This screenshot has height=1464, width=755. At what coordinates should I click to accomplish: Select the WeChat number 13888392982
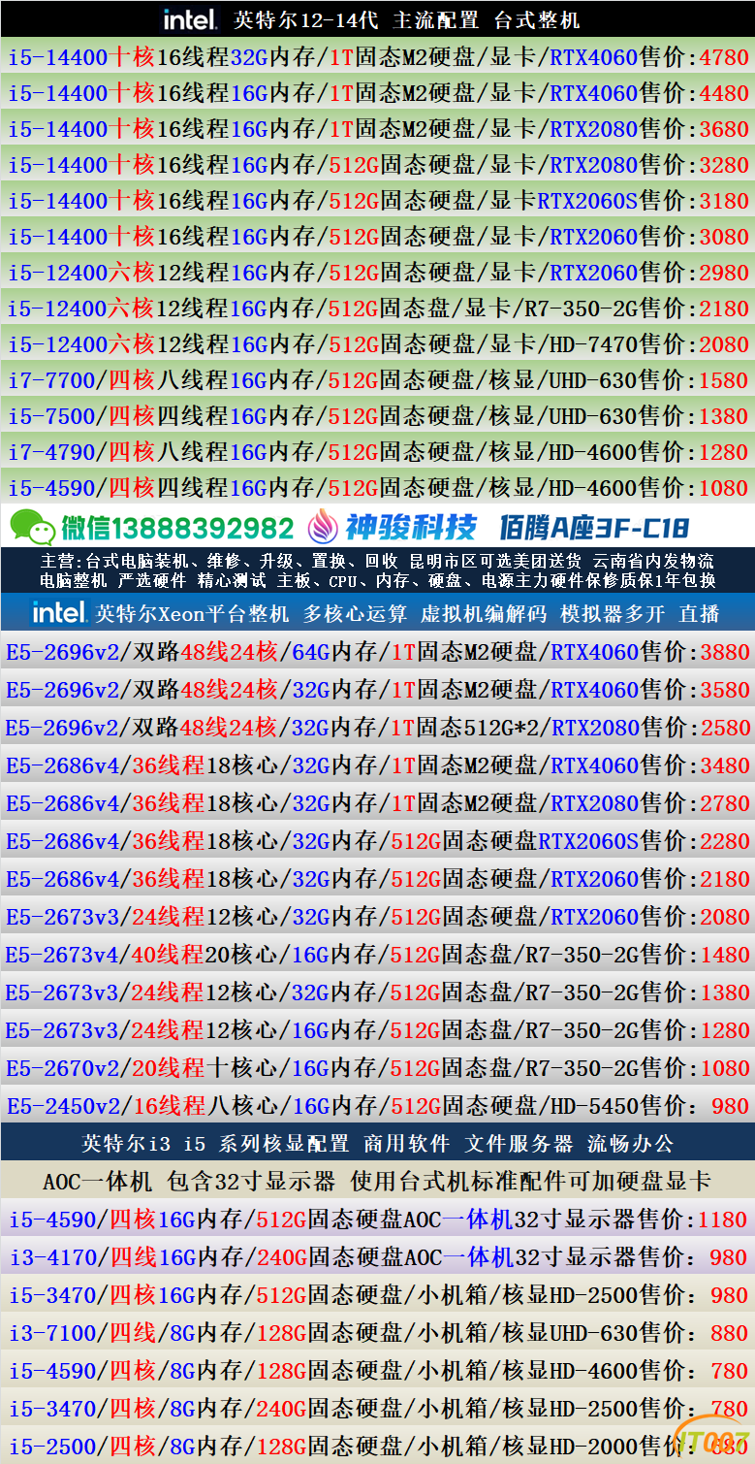[176, 528]
